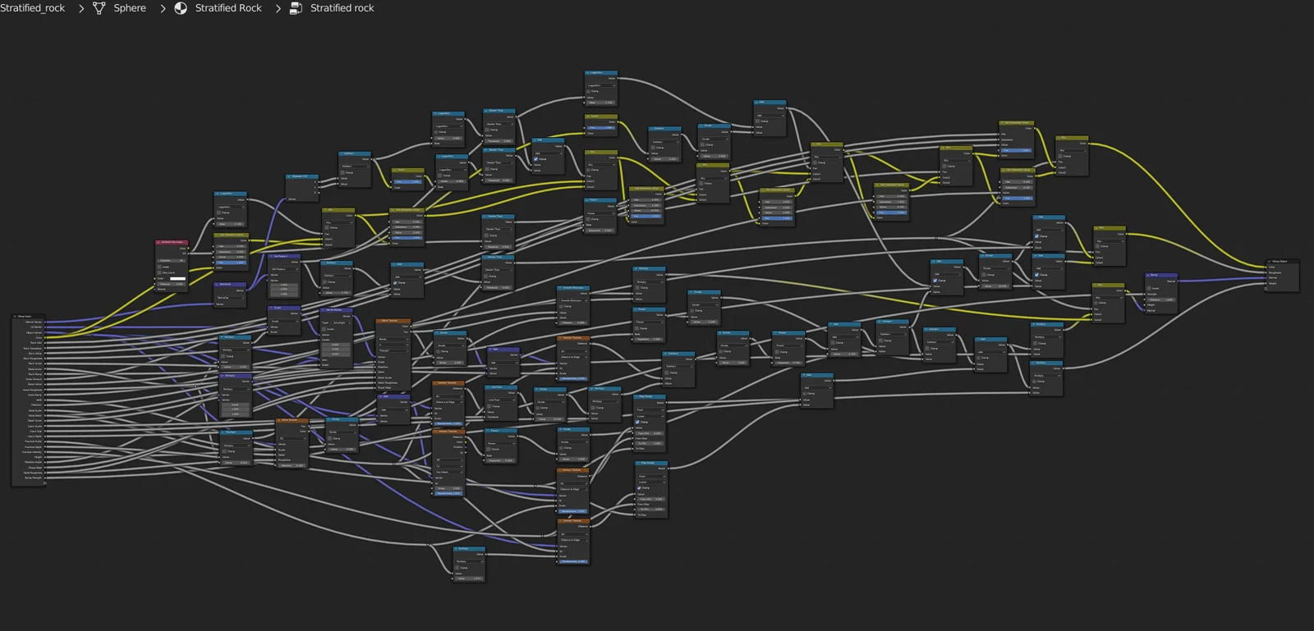The width and height of the screenshot is (1314, 631).
Task: Click the Stratified Rock material breadcrumb label
Action: tap(228, 8)
